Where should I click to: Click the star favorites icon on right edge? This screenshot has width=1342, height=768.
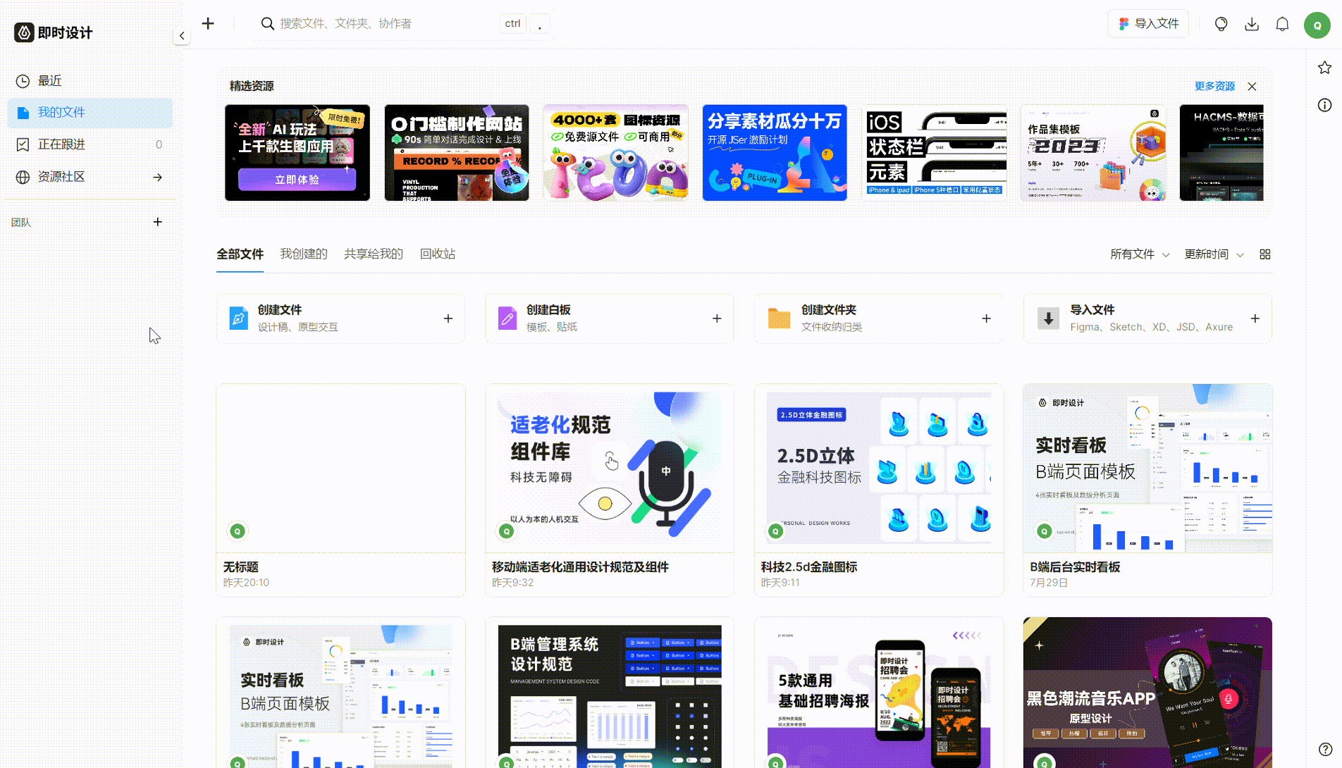point(1324,68)
